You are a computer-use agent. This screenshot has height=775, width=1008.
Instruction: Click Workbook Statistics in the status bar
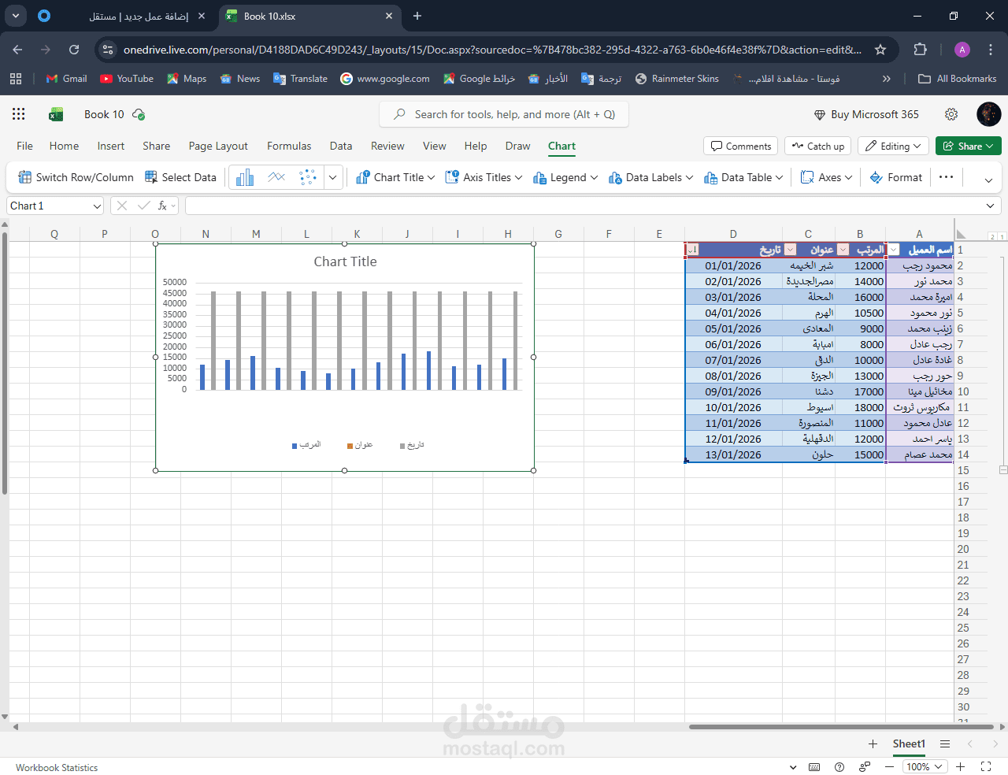(57, 767)
